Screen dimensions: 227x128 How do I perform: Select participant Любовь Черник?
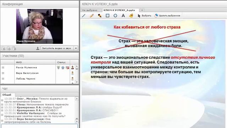(x=26, y=79)
